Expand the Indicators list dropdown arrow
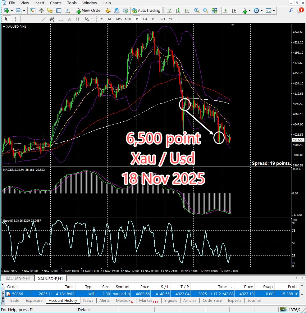This screenshot has width=306, height=313. pyautogui.click(x=249, y=11)
